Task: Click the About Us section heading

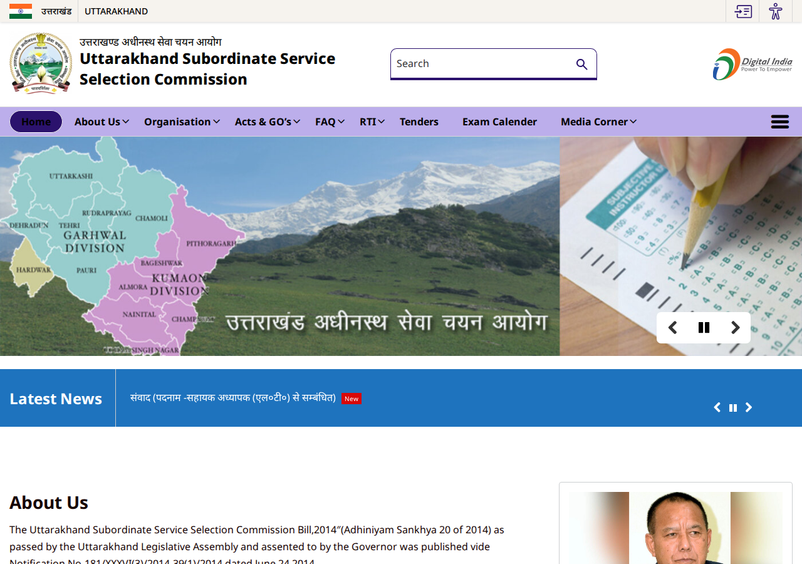Action: (x=49, y=503)
